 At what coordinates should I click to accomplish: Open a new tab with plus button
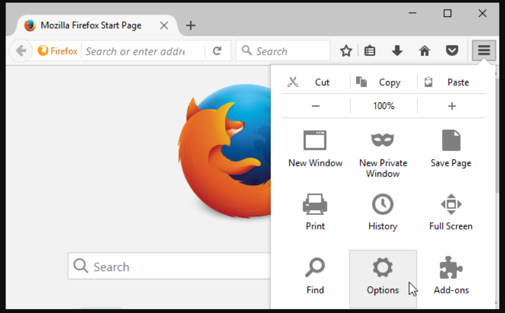(x=191, y=26)
